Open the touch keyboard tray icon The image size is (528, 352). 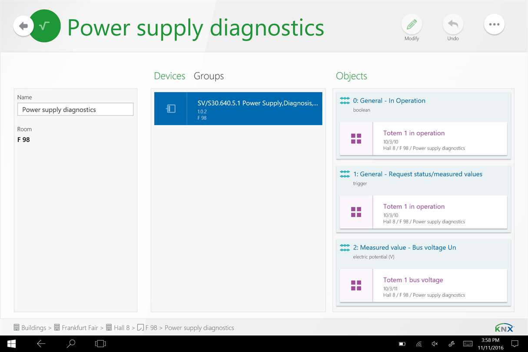(468, 344)
